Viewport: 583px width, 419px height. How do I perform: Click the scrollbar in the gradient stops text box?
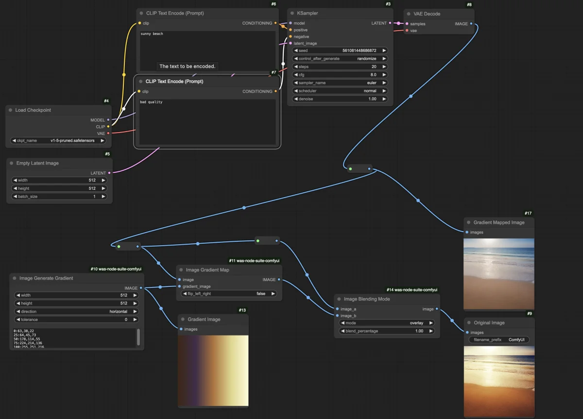point(138,336)
